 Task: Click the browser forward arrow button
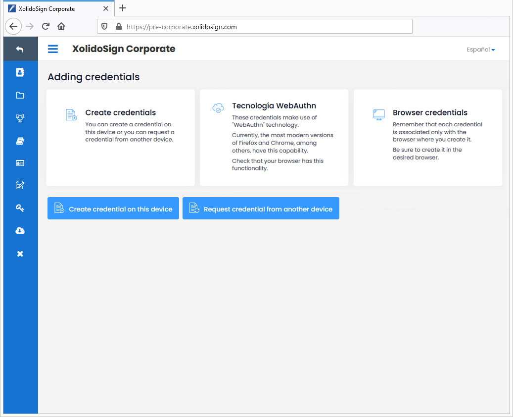[x=30, y=27]
